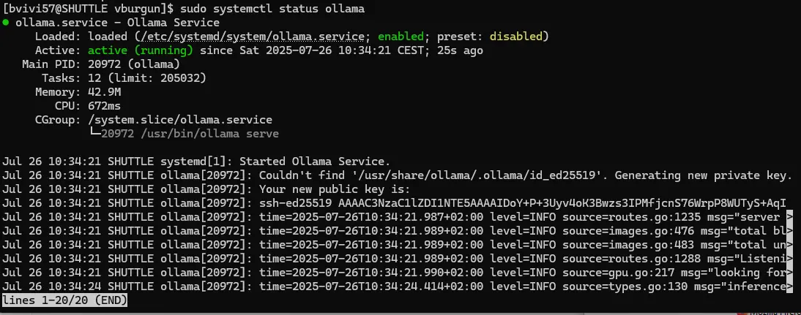Click the Memory 42.9M value
The width and height of the screenshot is (801, 315).
coord(104,92)
